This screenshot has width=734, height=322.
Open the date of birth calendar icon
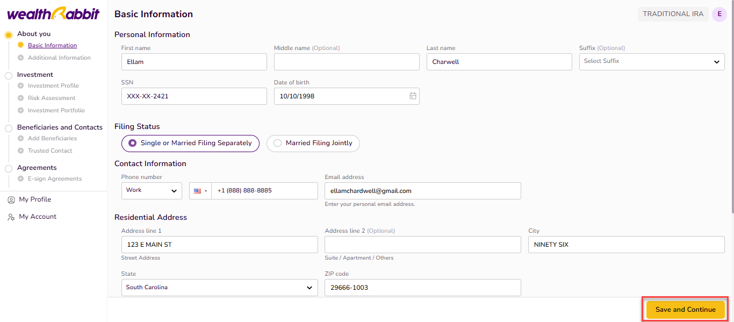(x=413, y=96)
